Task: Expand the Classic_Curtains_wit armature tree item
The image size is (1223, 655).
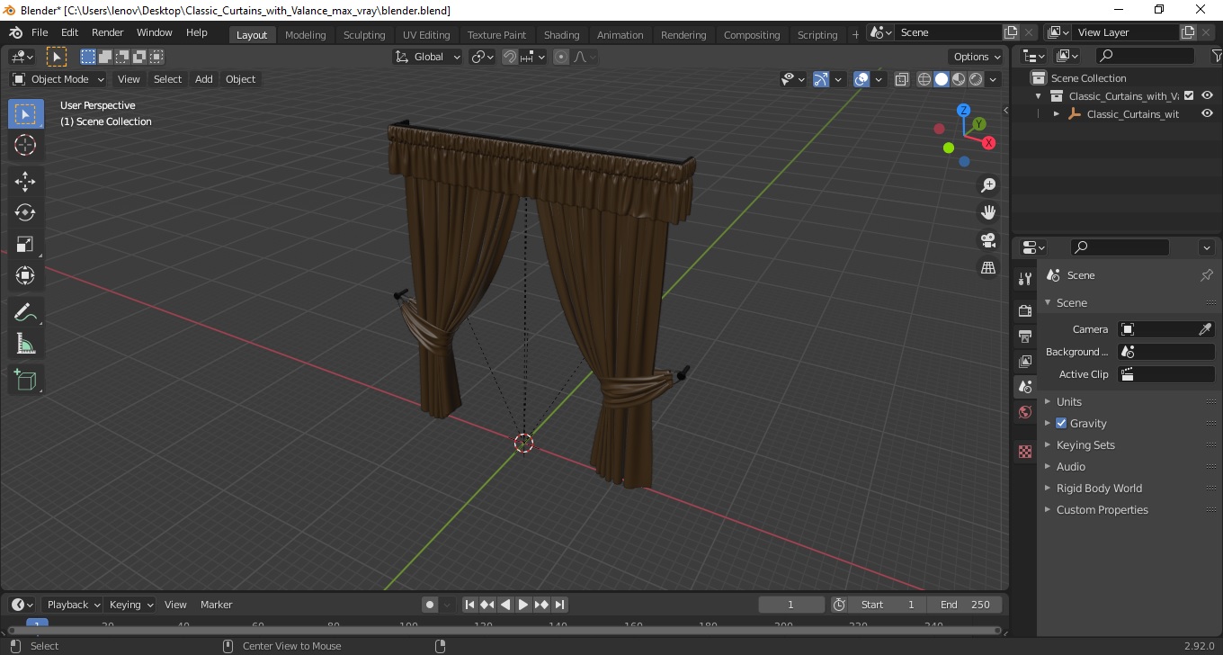Action: click(x=1057, y=114)
